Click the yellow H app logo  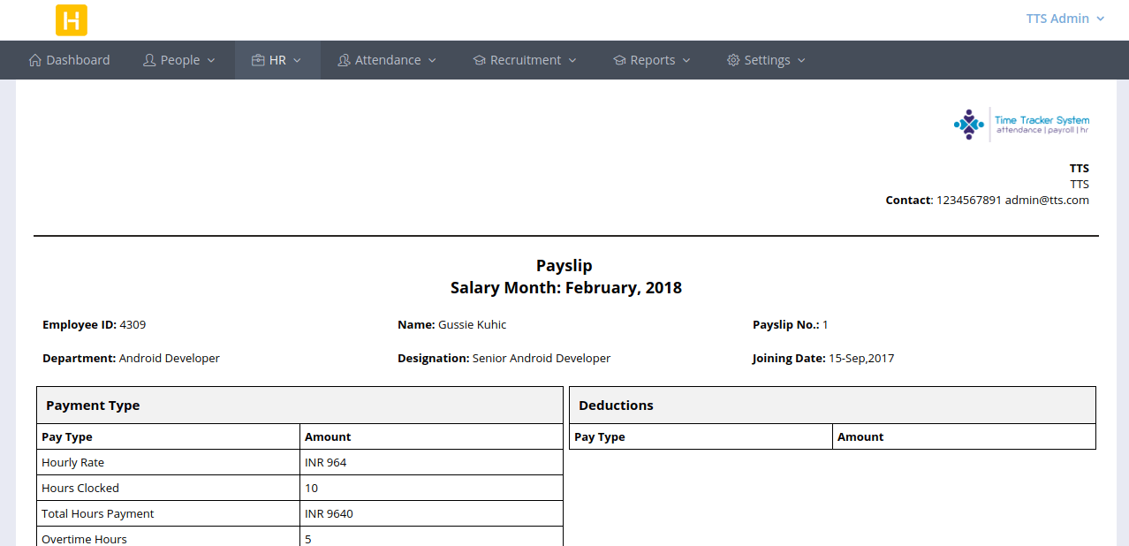pos(71,19)
